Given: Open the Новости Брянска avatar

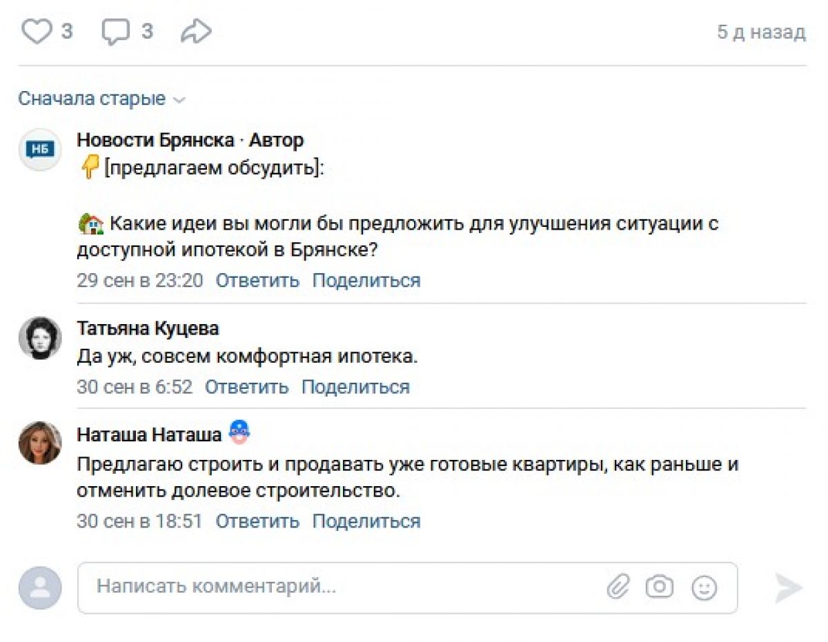Looking at the screenshot, I should [40, 149].
